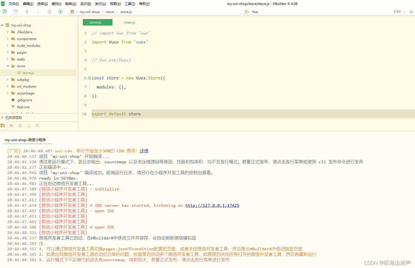The image size is (415, 268).
Task: Open the debug bug panel
Action: click(x=20, y=126)
